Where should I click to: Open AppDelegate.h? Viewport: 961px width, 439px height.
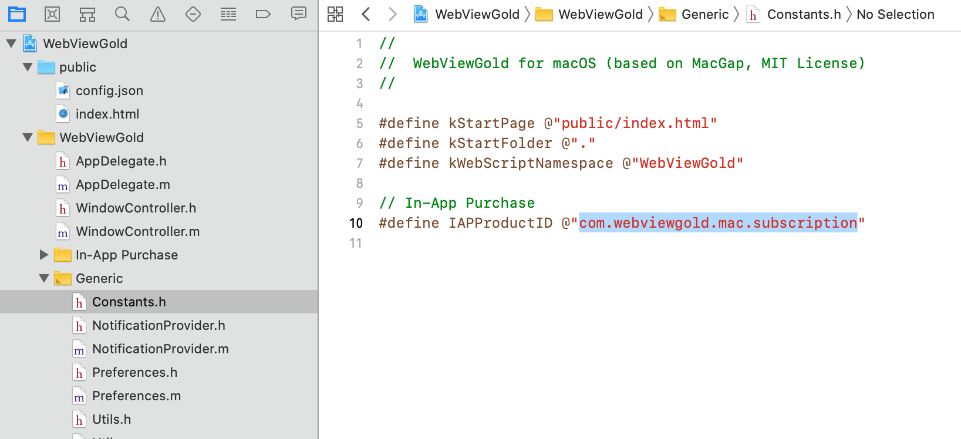tap(121, 161)
